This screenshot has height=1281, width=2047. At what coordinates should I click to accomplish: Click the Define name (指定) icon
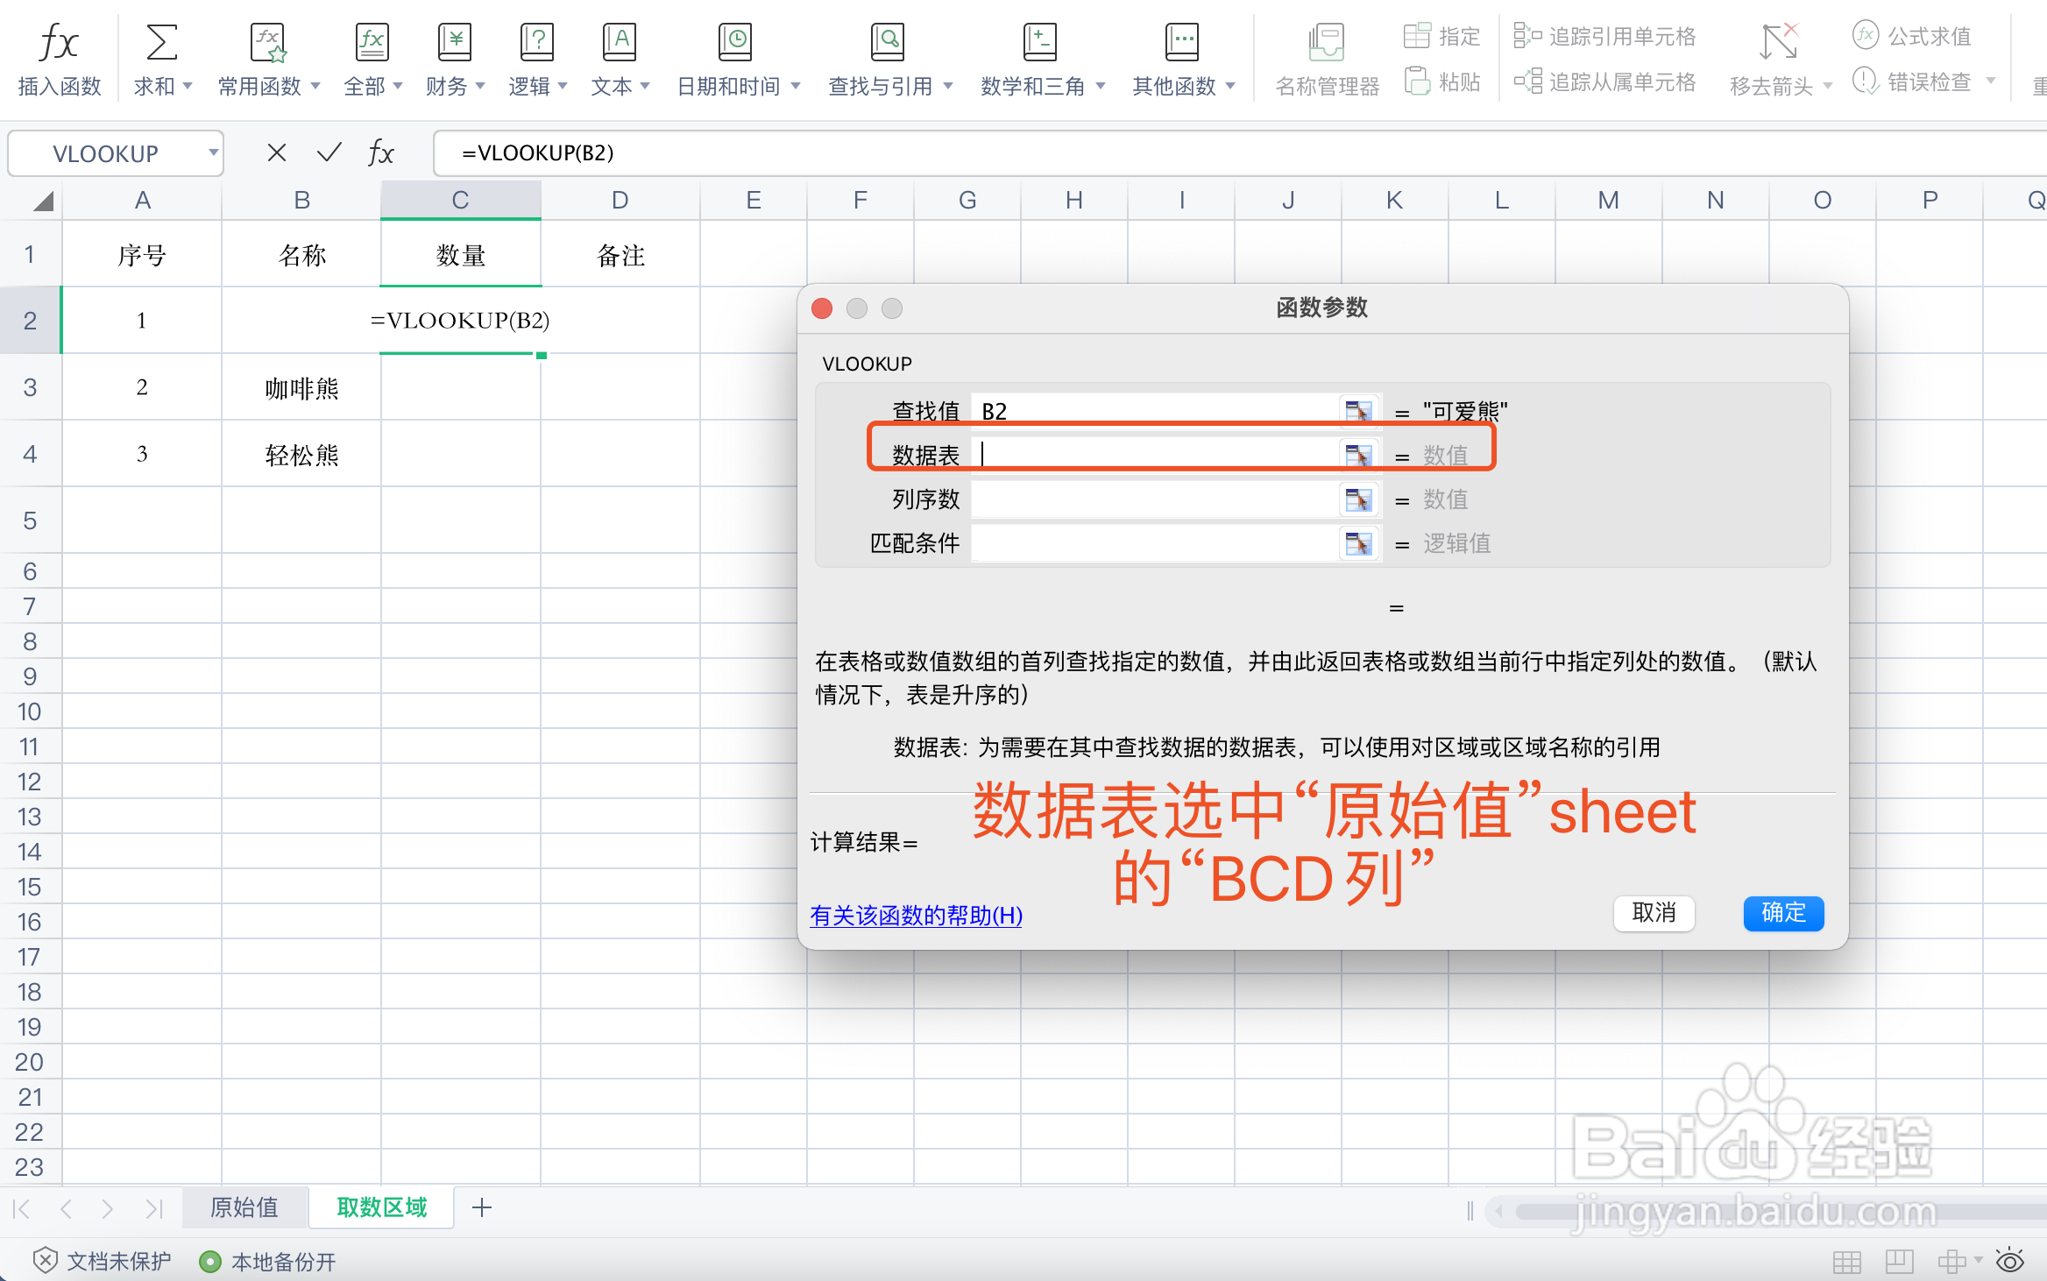(1417, 36)
